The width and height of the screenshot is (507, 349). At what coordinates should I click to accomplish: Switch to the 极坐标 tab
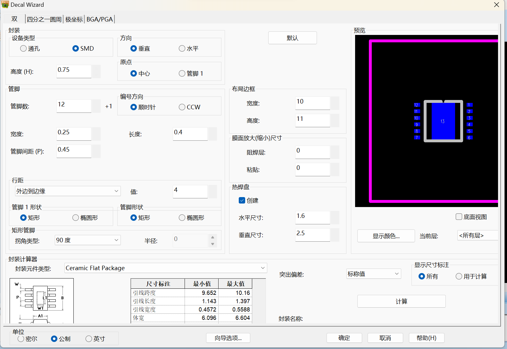[x=74, y=19]
